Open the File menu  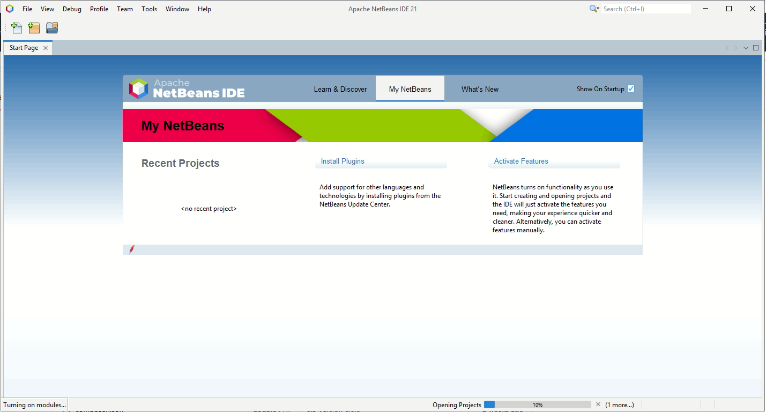(x=27, y=9)
